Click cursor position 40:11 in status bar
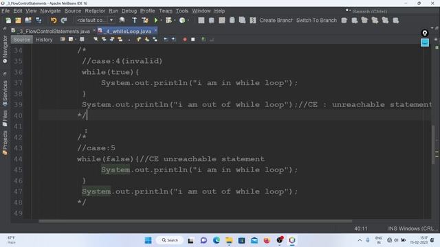The image size is (440, 247). tap(360, 228)
